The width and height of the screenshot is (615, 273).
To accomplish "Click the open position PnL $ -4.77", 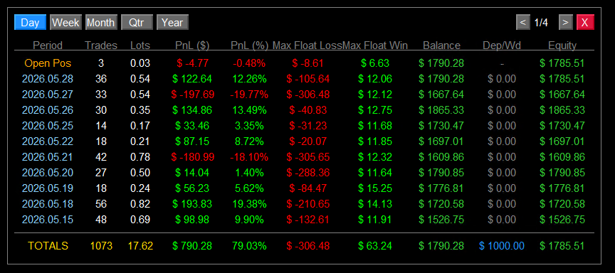I will pos(192,63).
